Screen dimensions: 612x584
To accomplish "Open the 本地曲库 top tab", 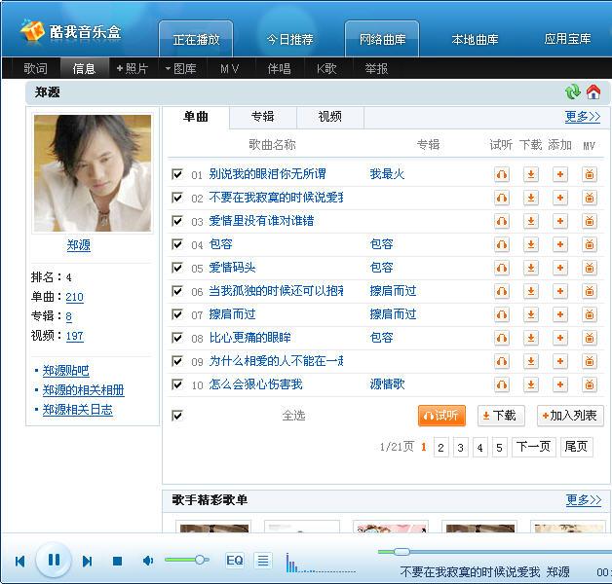I will 475,40.
